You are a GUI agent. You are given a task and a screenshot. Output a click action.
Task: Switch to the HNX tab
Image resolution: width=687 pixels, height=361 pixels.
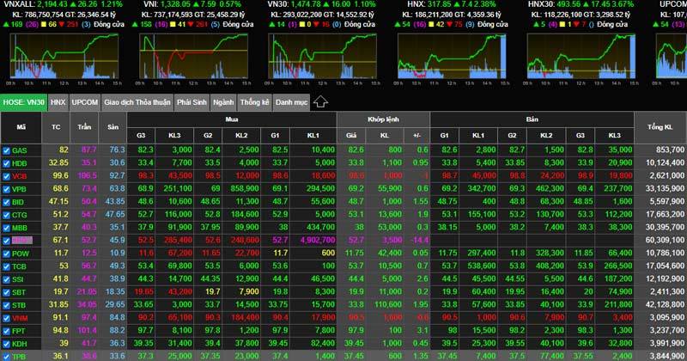click(58, 101)
